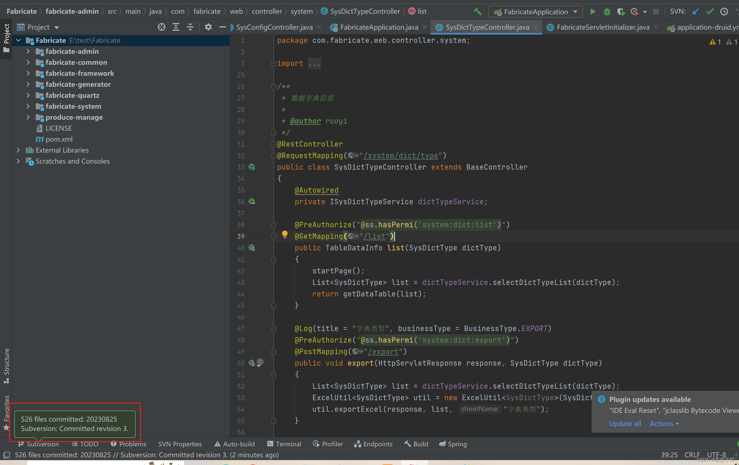
Task: Open Project panel settings gear
Action: click(208, 27)
